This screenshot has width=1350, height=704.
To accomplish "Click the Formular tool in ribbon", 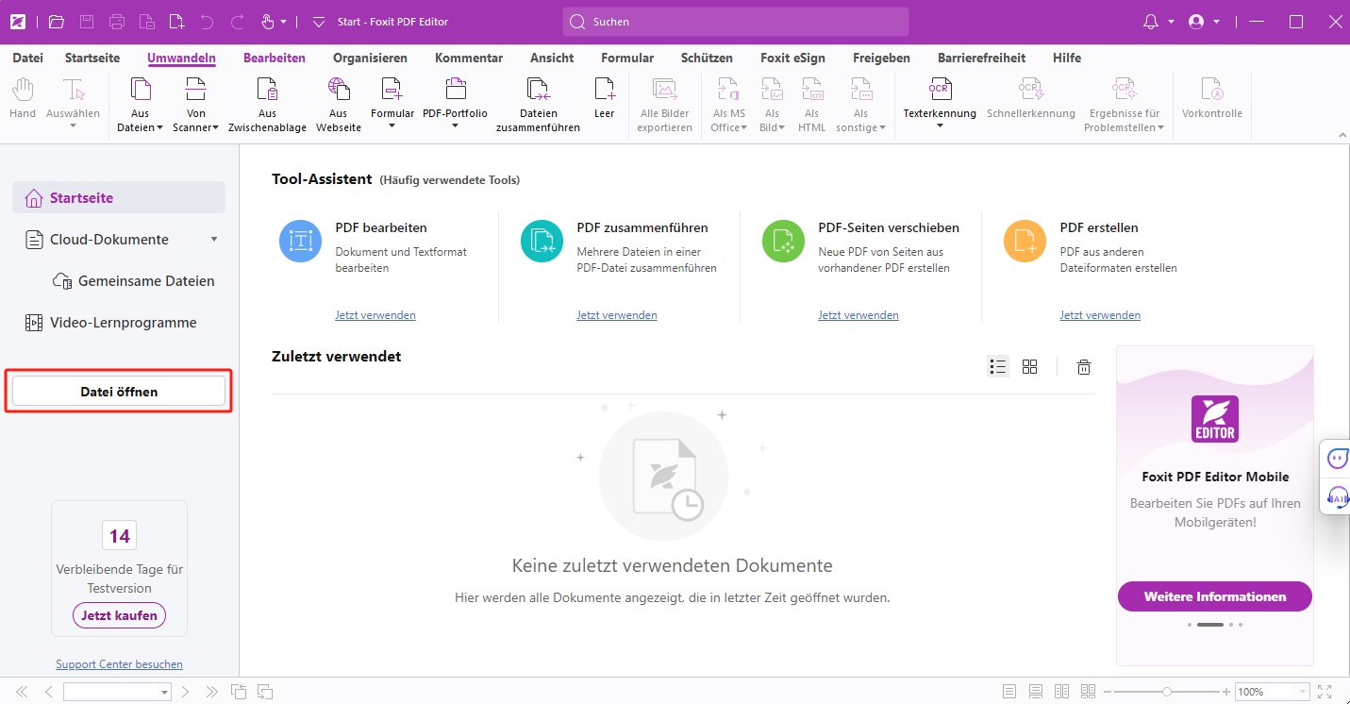I will point(392,104).
